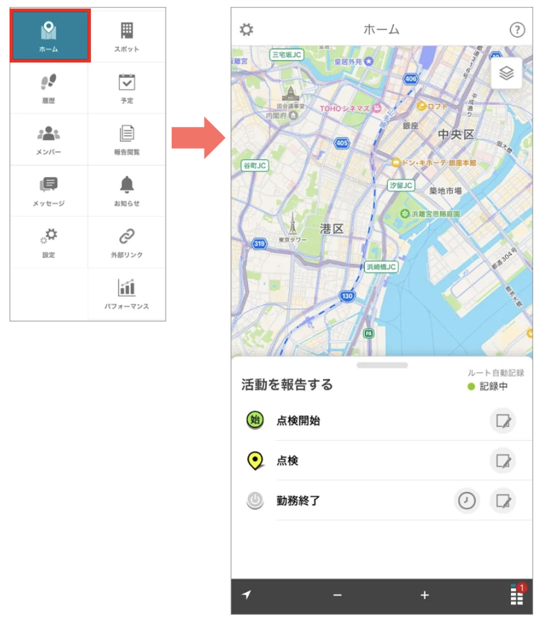Screen dimensions: 542x623
Task: Open the map layers selector
Action: click(x=506, y=73)
